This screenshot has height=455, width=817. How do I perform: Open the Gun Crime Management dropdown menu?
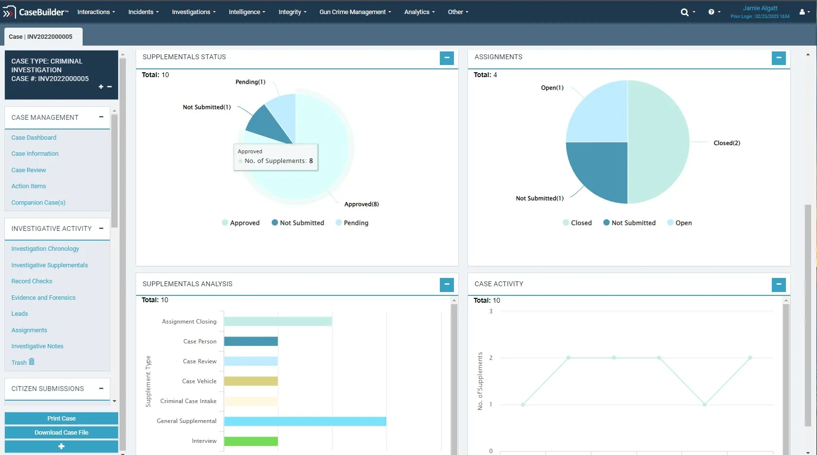tap(355, 12)
